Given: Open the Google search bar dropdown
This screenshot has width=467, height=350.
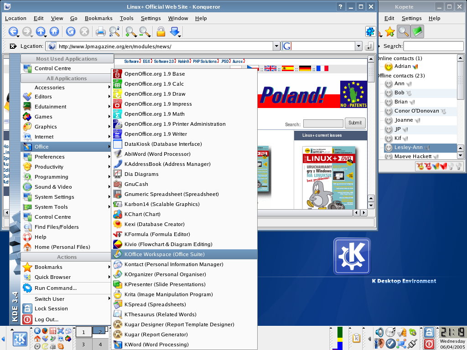Looking at the screenshot, I should (x=358, y=46).
